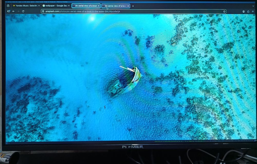This screenshot has width=257, height=164.
Task: Open a new tab with plus
Action: pos(133,6)
